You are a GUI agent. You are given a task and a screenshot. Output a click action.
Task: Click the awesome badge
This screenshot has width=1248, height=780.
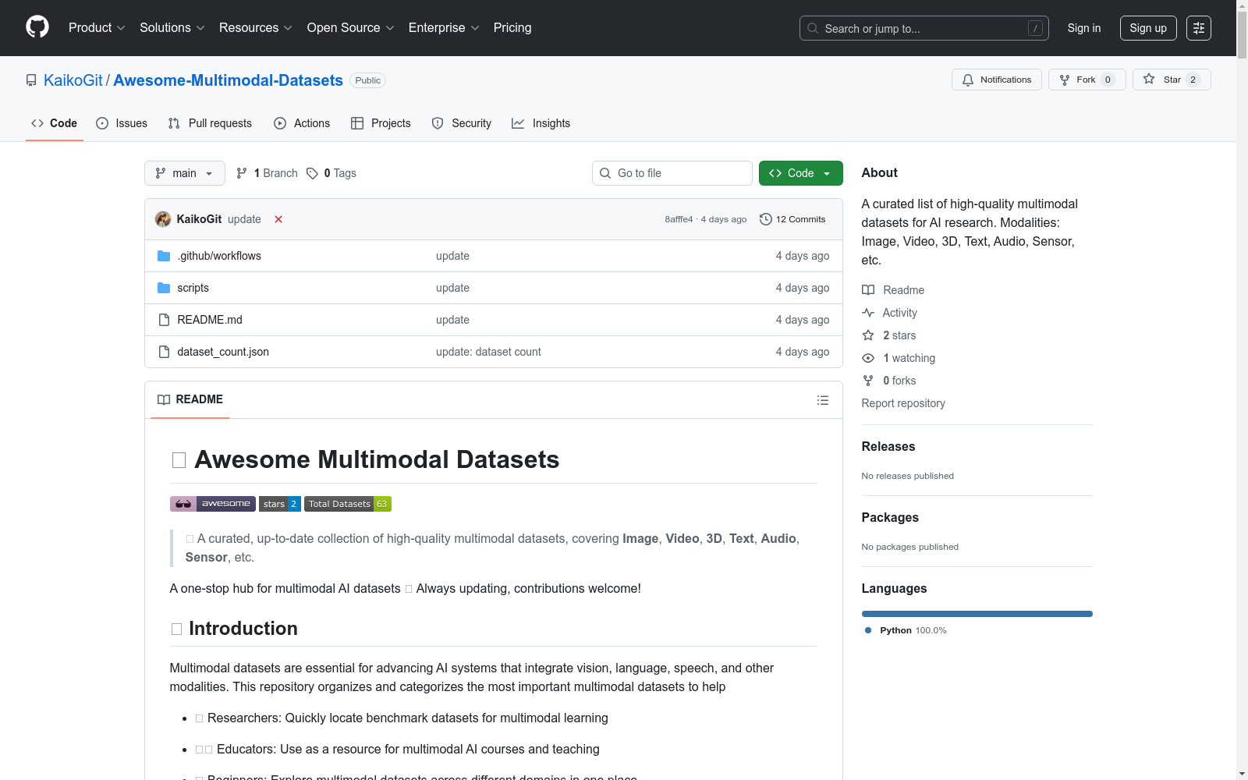pos(213,504)
